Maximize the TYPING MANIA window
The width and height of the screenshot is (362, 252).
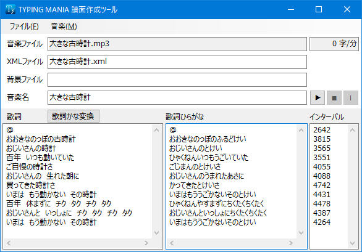tap(319, 9)
